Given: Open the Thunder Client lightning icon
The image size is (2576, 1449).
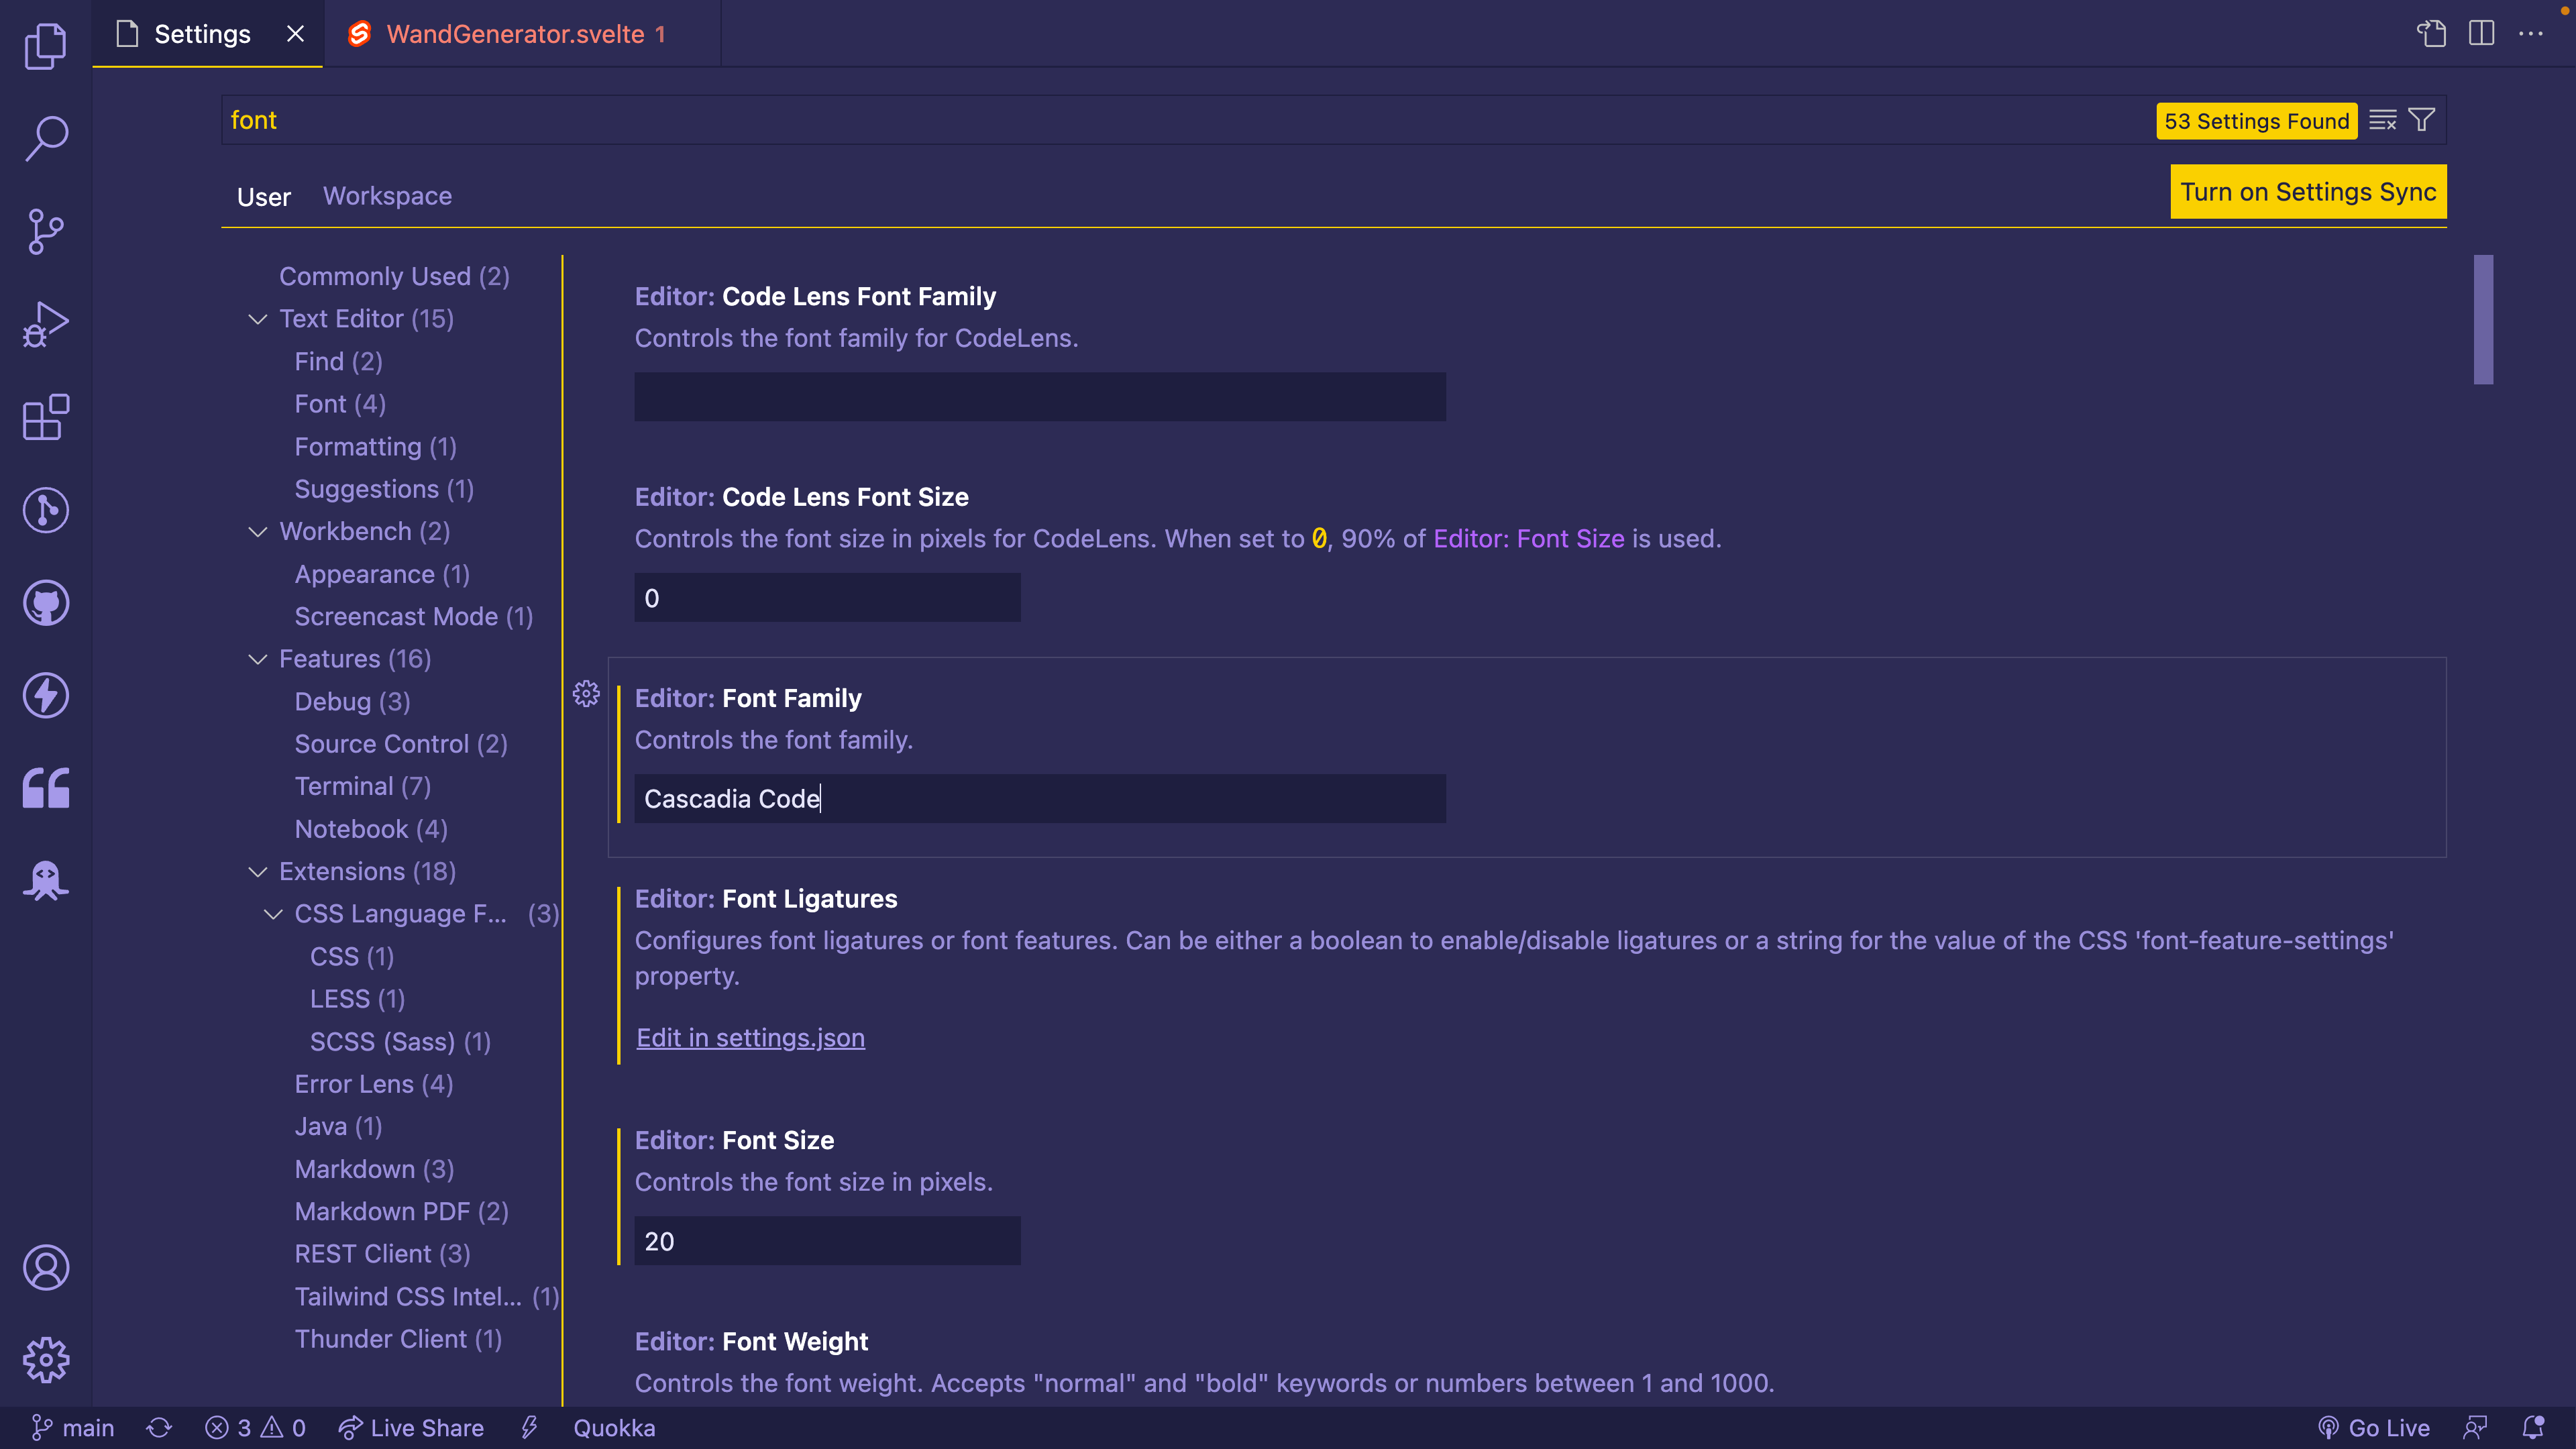Looking at the screenshot, I should click(x=46, y=696).
